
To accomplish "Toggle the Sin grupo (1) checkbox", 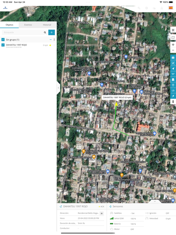I will [3, 40].
